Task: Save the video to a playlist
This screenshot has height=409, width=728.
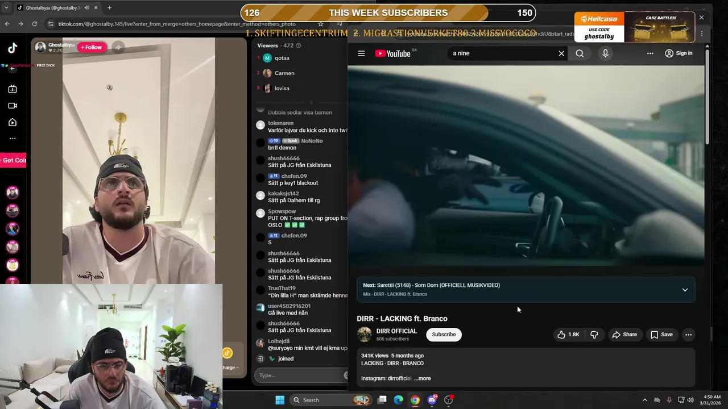Action: point(661,335)
